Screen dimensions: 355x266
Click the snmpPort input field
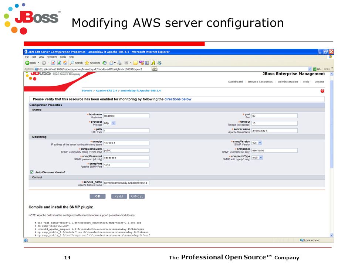coord(126,165)
